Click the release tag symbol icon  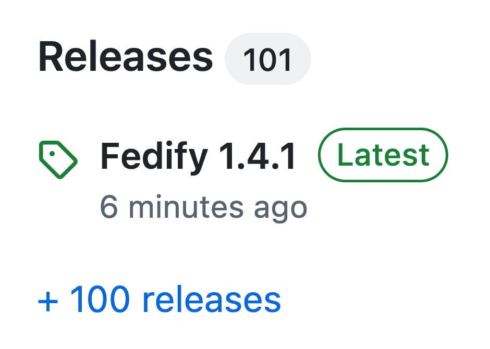[x=58, y=159]
